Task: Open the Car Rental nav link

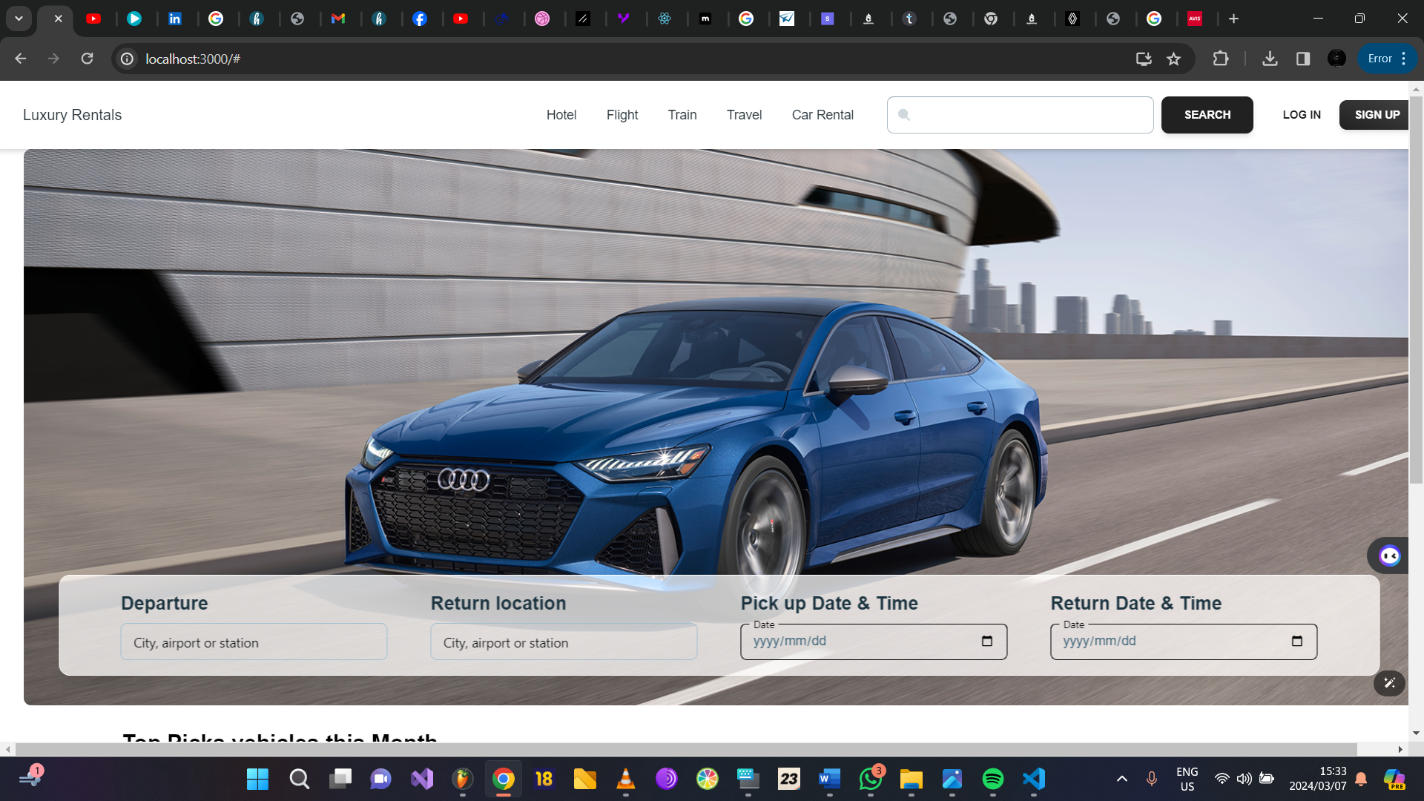Action: [823, 115]
